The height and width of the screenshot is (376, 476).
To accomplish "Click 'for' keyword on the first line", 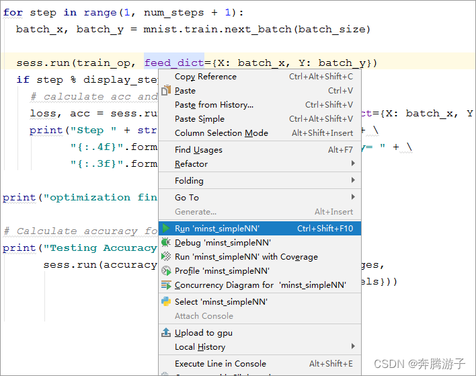I will (x=13, y=13).
